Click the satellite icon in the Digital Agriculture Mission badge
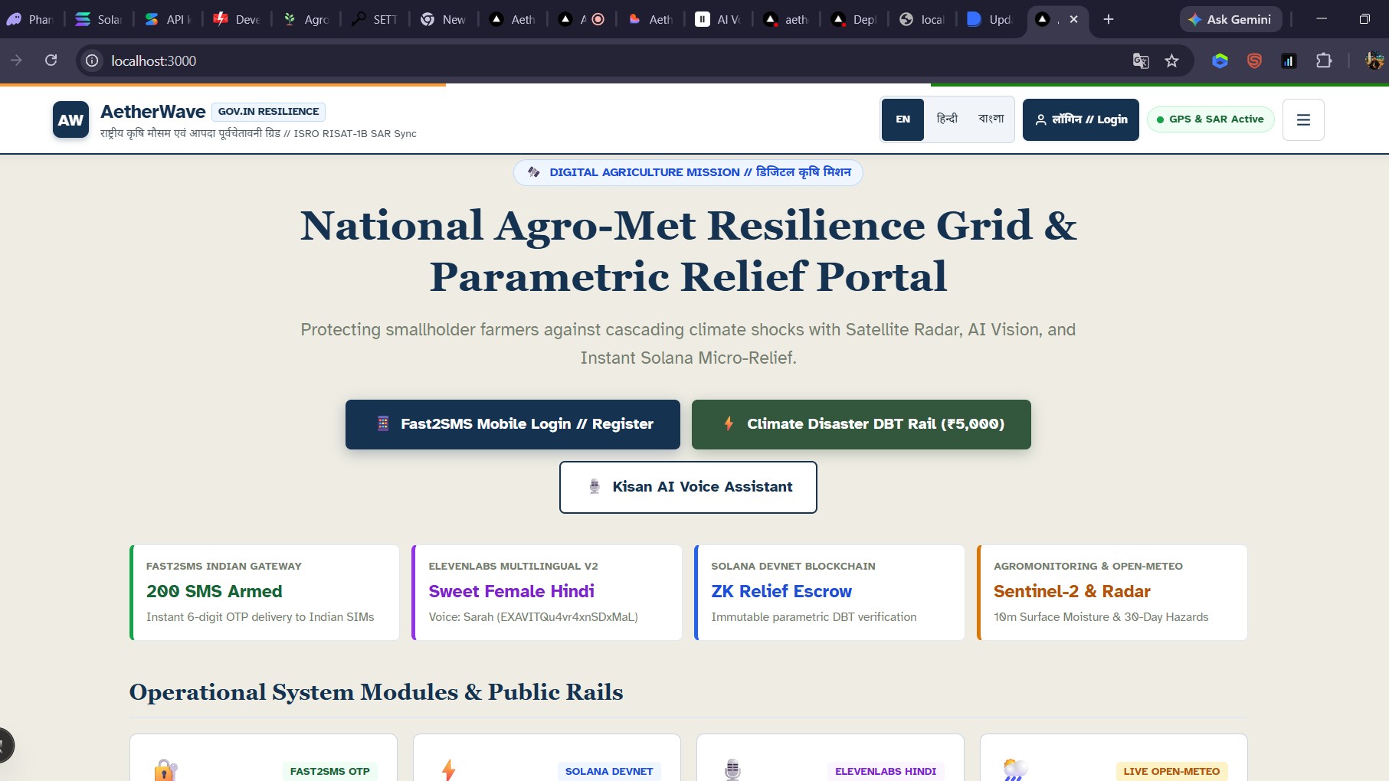 point(534,172)
